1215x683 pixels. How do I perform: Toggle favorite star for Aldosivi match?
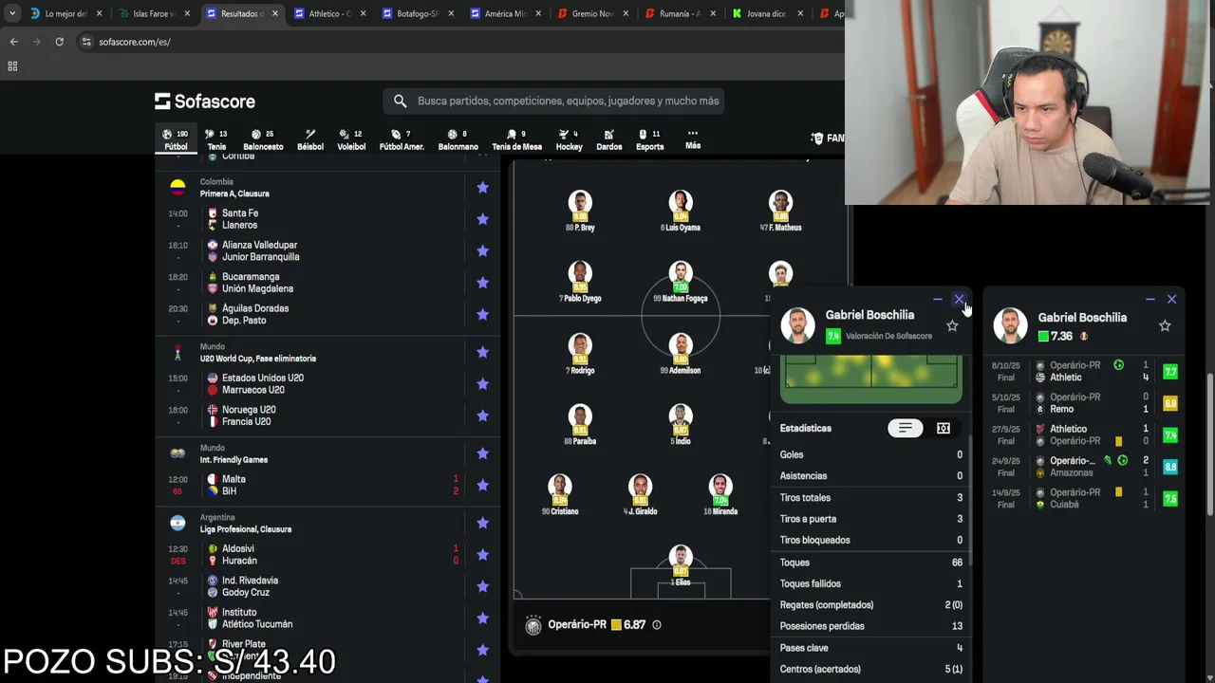coord(482,554)
